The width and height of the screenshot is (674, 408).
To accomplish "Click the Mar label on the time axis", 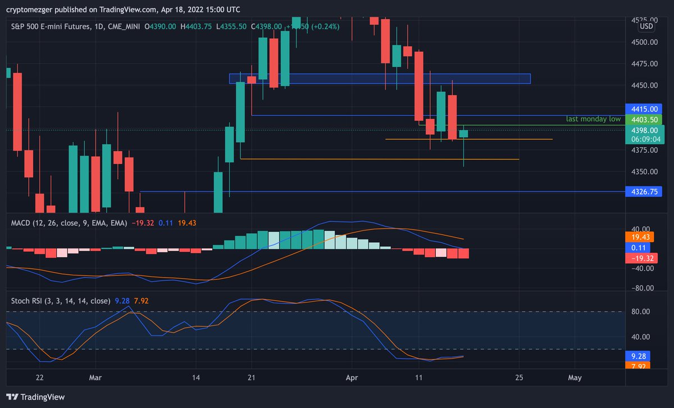I will pos(96,378).
